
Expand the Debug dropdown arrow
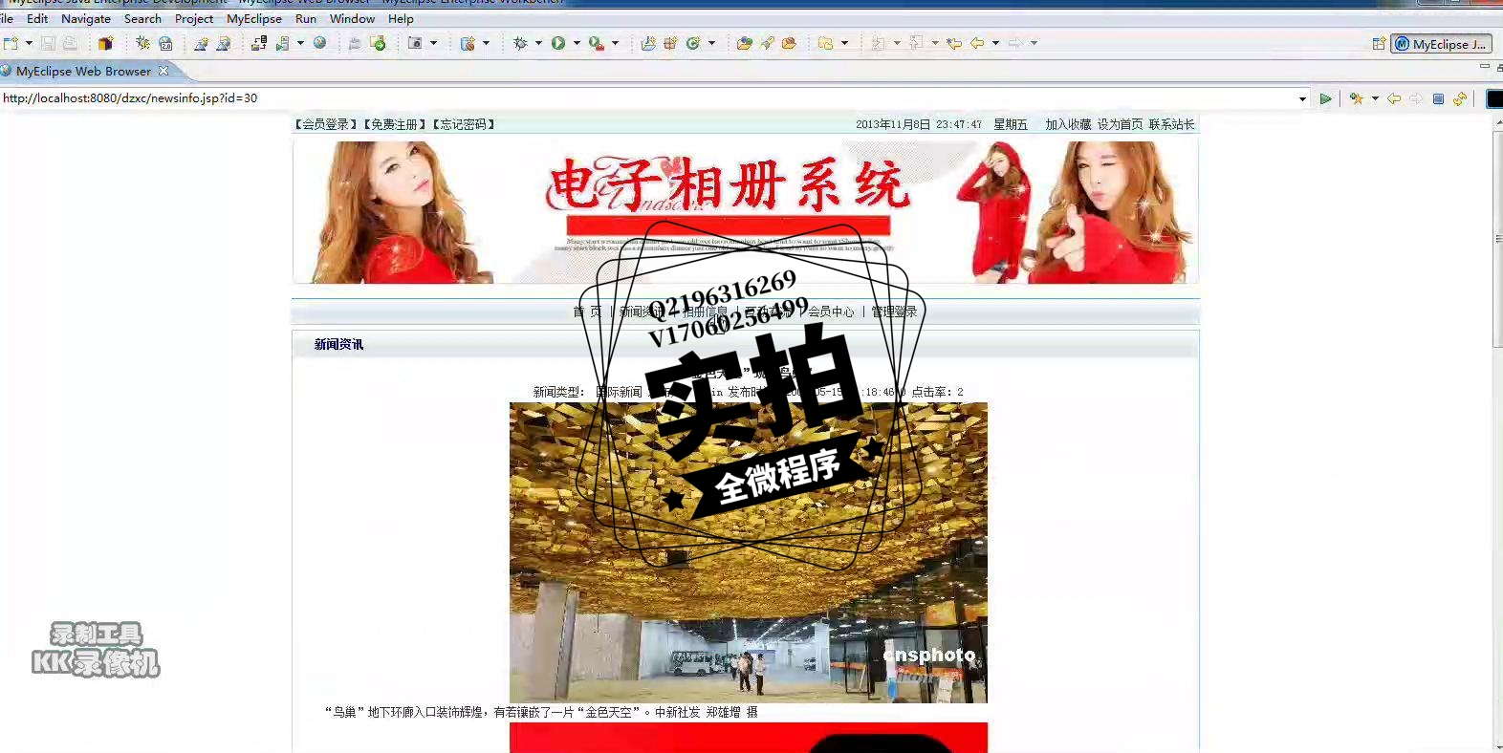tap(538, 43)
